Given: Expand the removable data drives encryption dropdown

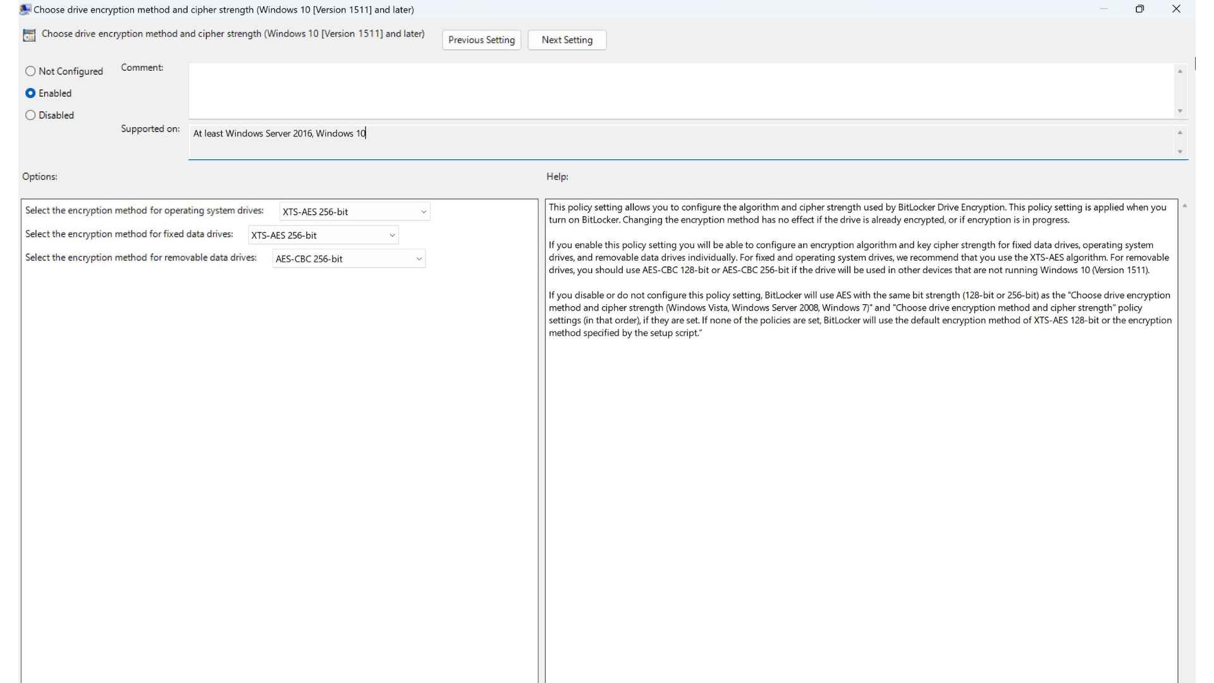Looking at the screenshot, I should pyautogui.click(x=418, y=257).
